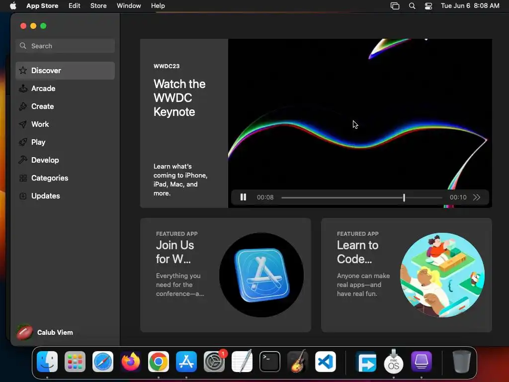Select the Create paintbrush icon
The height and width of the screenshot is (382, 509).
pyautogui.click(x=23, y=106)
